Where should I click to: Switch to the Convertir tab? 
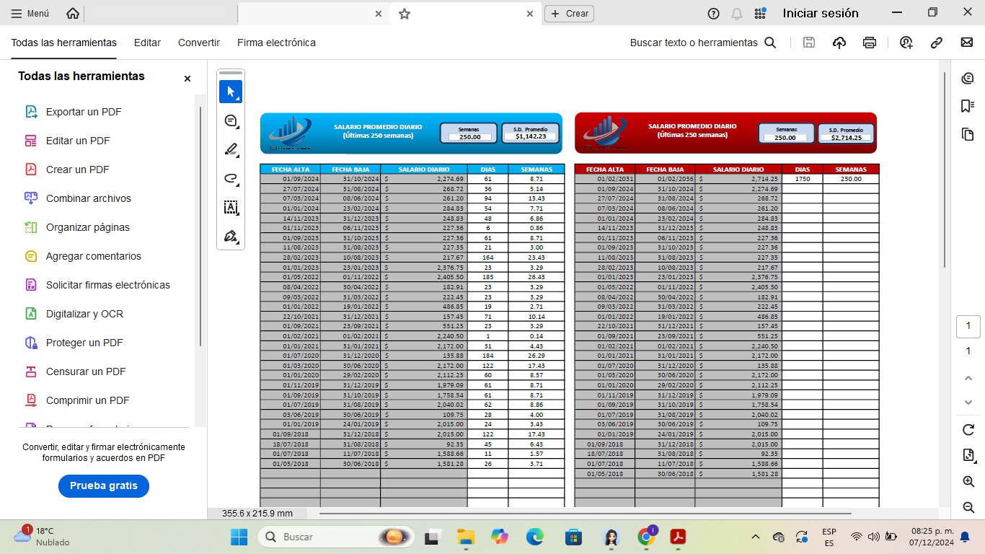point(199,43)
